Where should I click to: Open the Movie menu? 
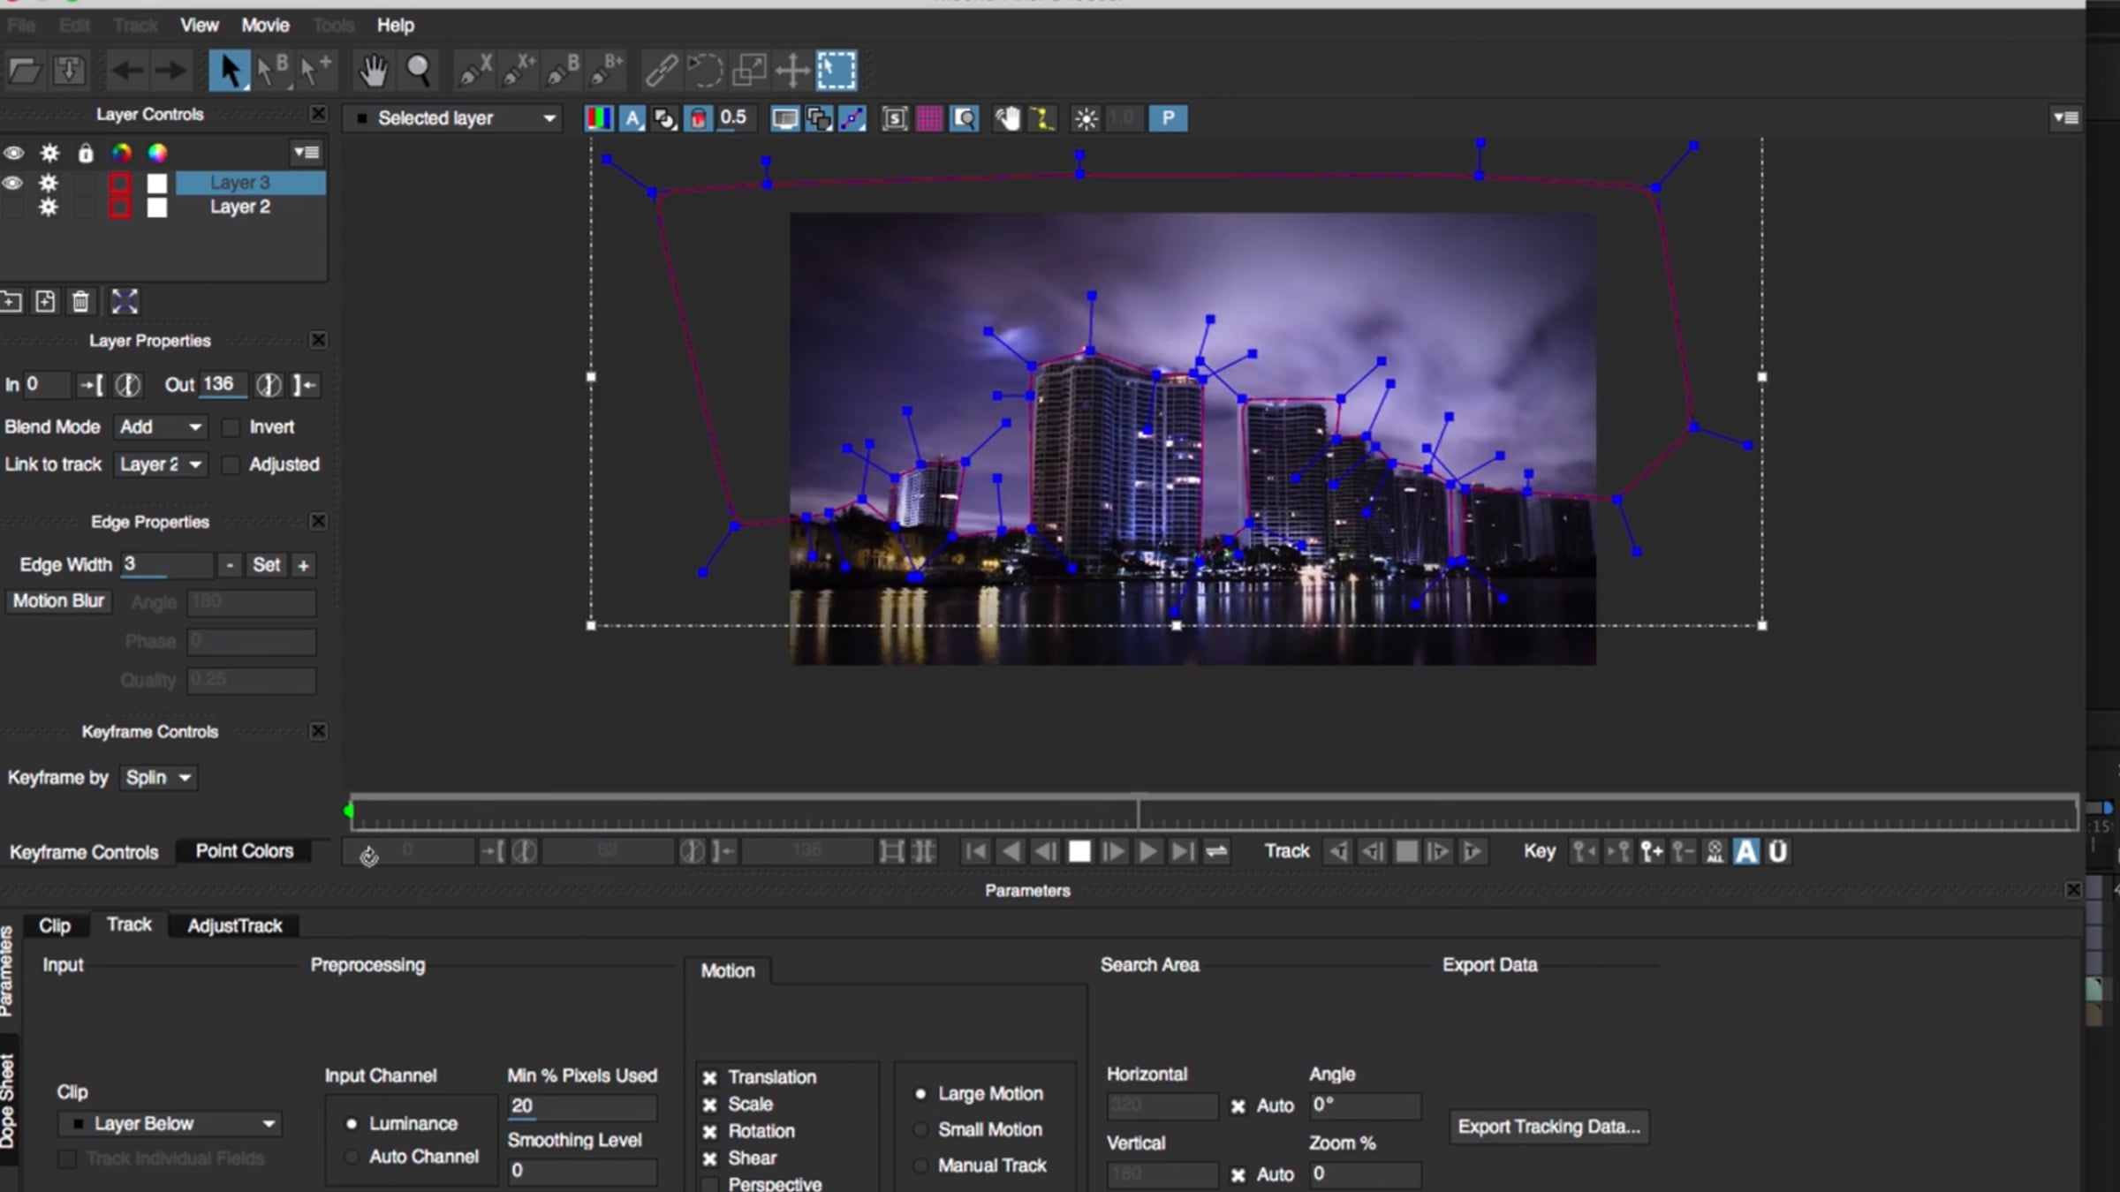click(x=265, y=25)
